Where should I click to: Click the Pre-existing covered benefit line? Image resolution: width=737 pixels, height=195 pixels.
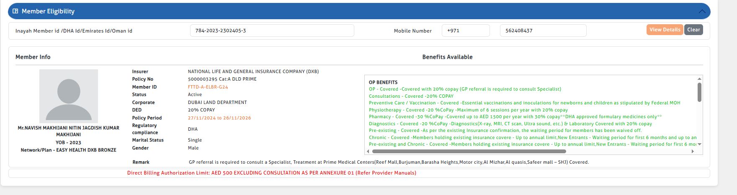click(x=505, y=130)
